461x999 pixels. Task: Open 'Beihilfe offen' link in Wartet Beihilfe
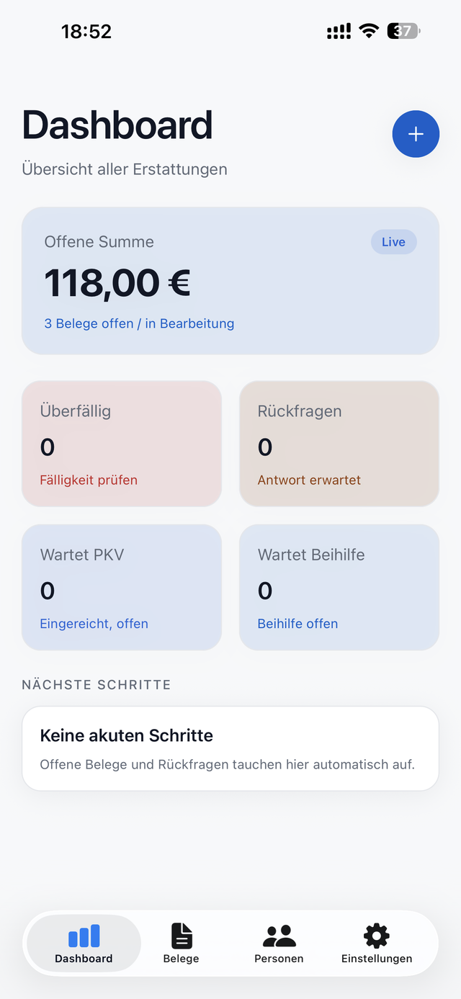point(297,624)
